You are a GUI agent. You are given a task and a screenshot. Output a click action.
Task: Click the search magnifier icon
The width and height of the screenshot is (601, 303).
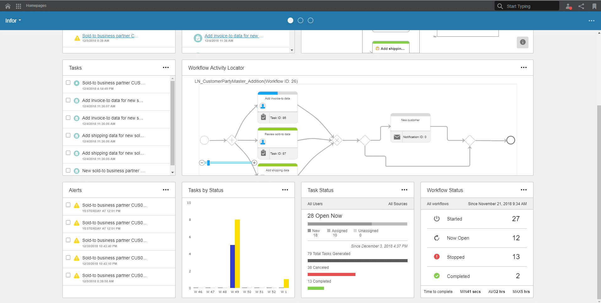coord(500,6)
